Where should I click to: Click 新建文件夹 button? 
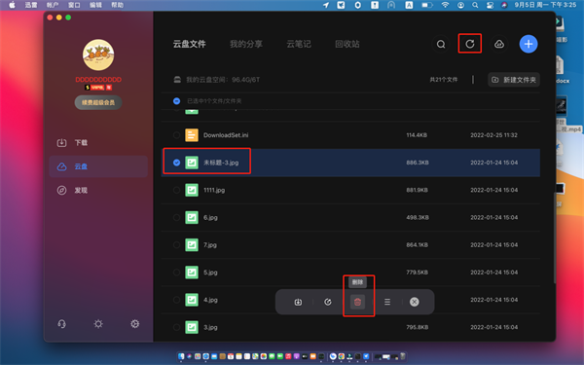click(x=514, y=80)
